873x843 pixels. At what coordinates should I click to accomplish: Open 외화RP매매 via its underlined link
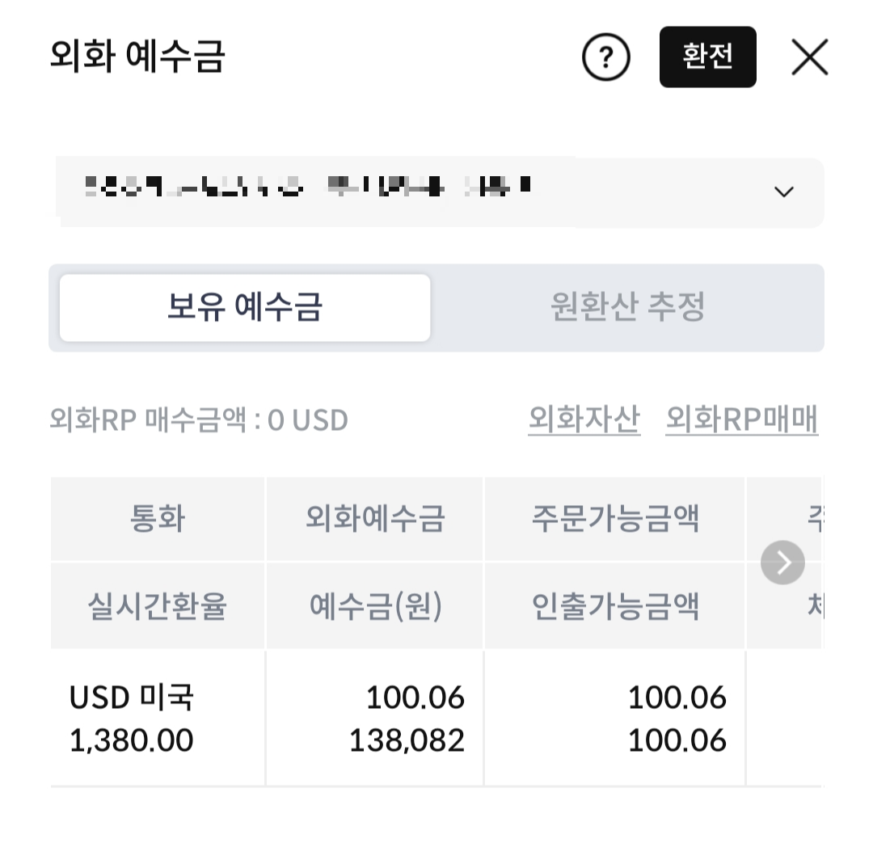pyautogui.click(x=742, y=419)
